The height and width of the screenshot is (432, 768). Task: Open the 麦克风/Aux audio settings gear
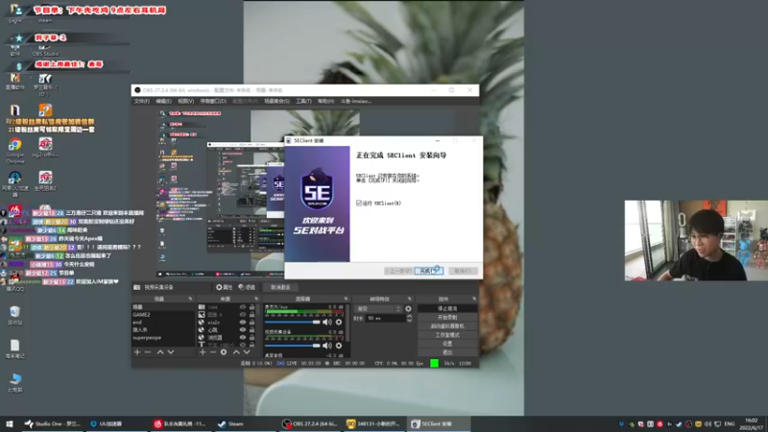(339, 322)
